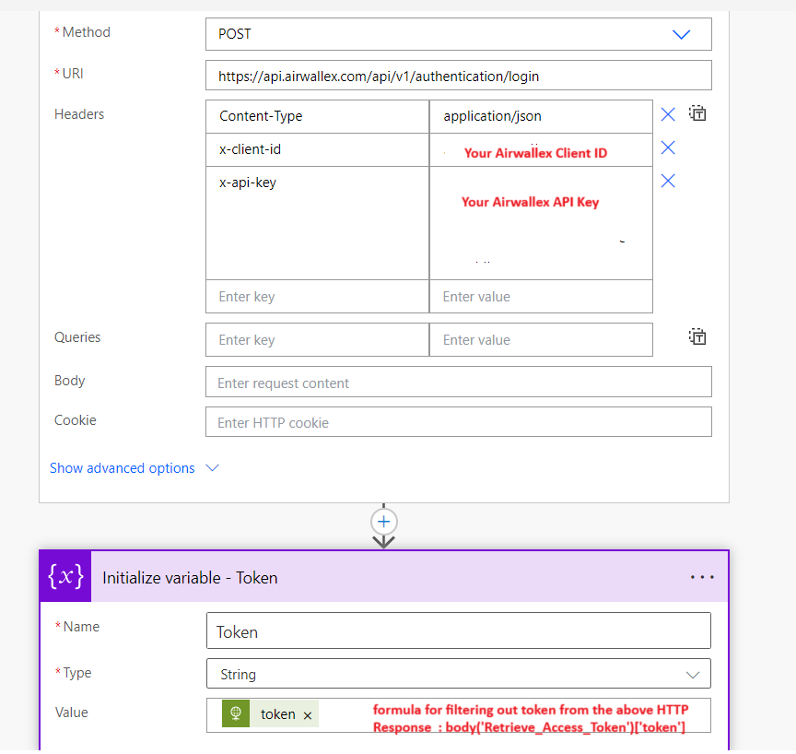The width and height of the screenshot is (796, 754).
Task: Delete the Content-Type header row
Action: (x=668, y=114)
